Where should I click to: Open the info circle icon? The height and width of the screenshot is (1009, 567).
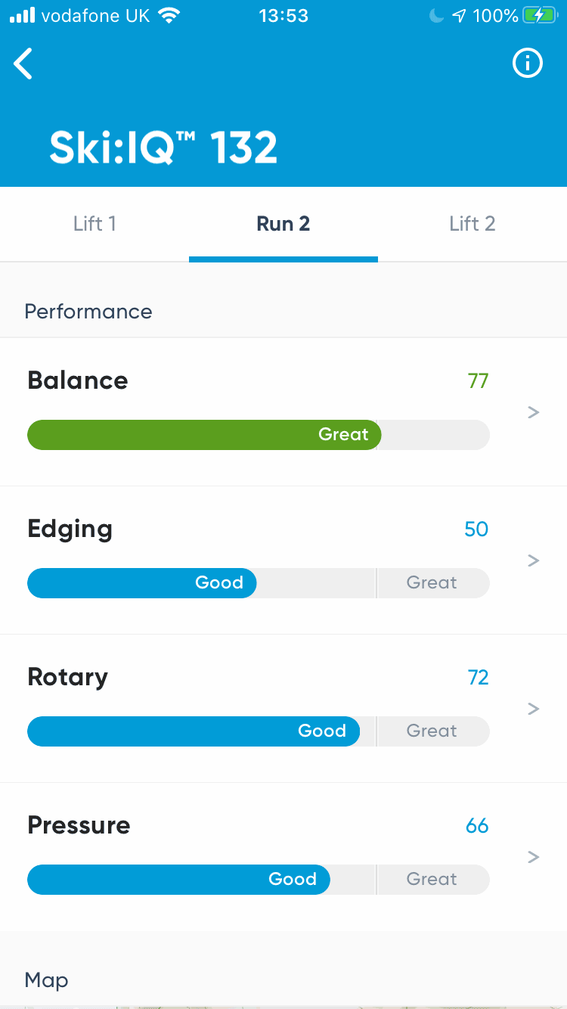pyautogui.click(x=528, y=64)
